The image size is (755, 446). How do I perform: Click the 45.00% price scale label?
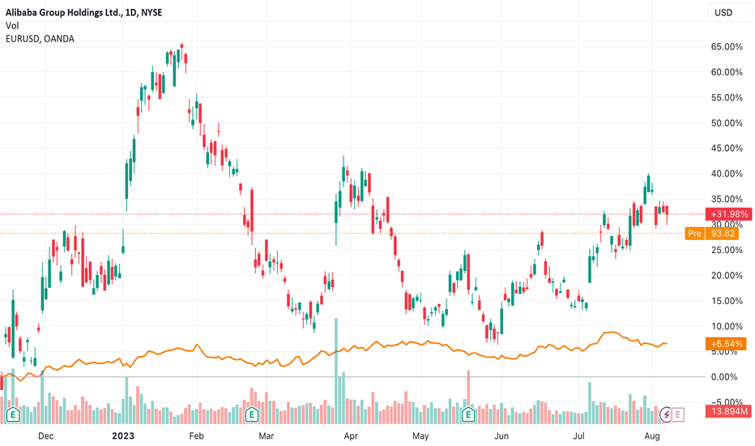(727, 148)
